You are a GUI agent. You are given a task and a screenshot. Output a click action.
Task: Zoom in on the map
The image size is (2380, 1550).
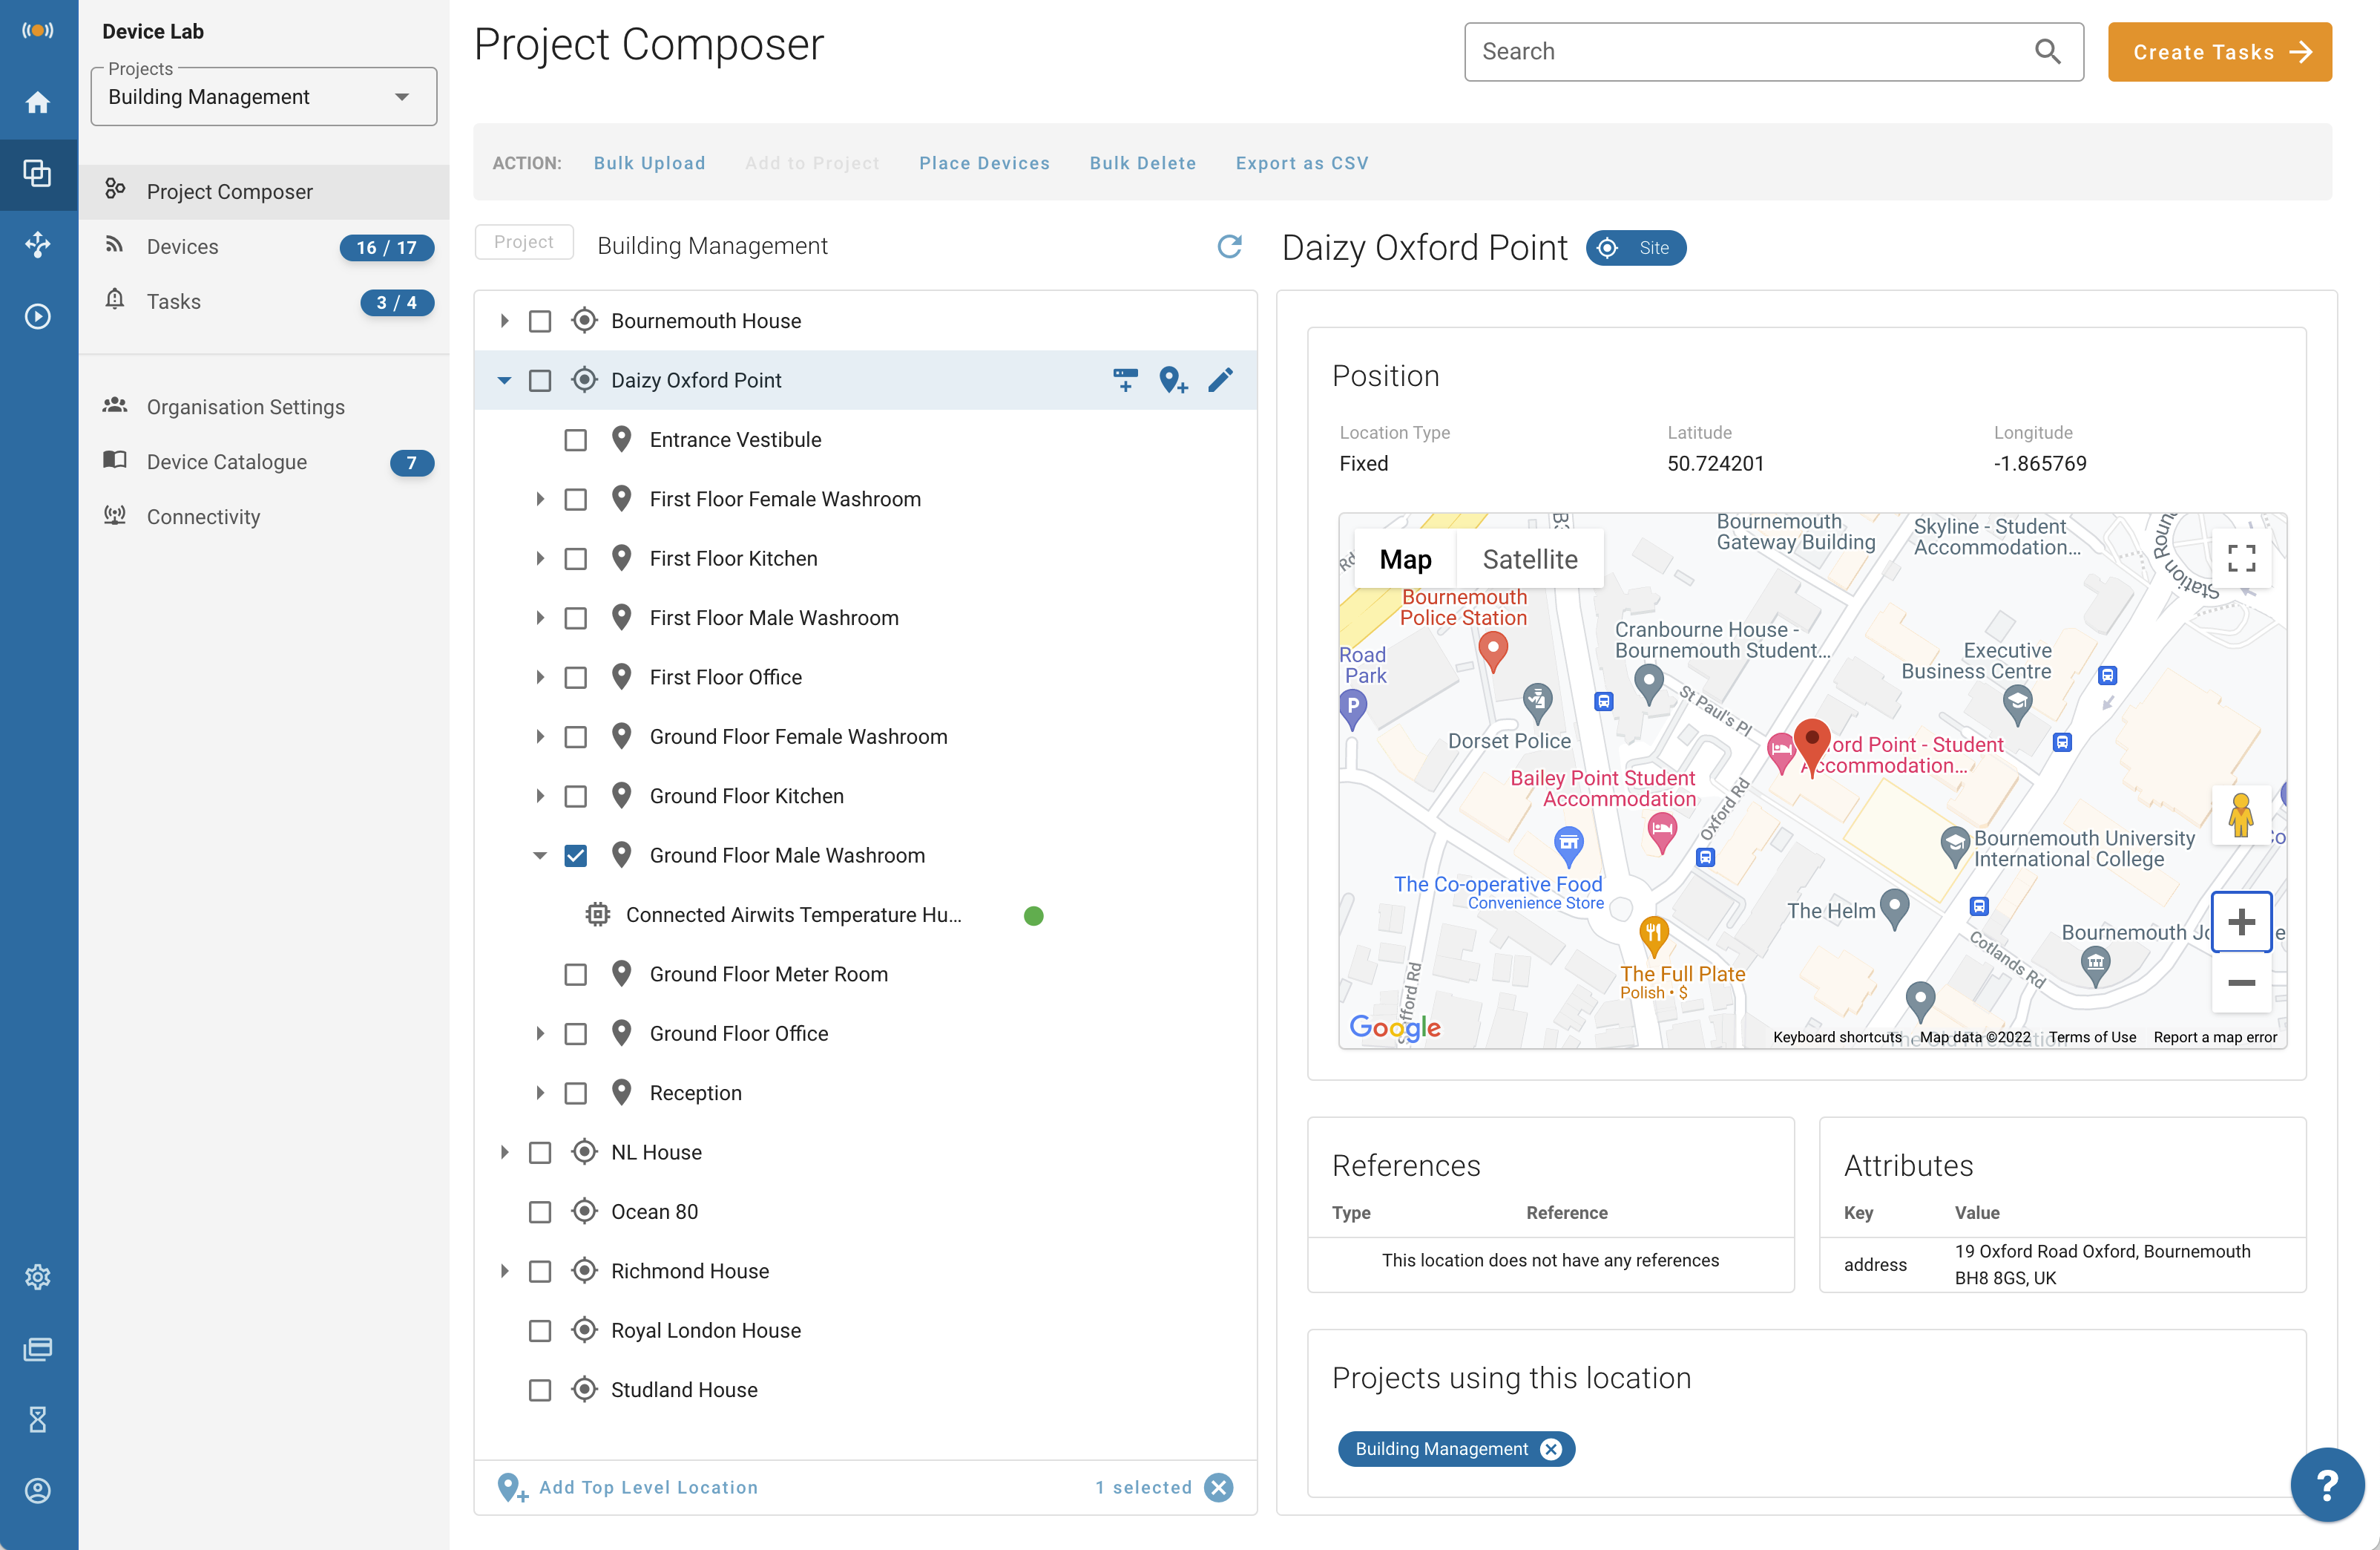click(x=2241, y=921)
